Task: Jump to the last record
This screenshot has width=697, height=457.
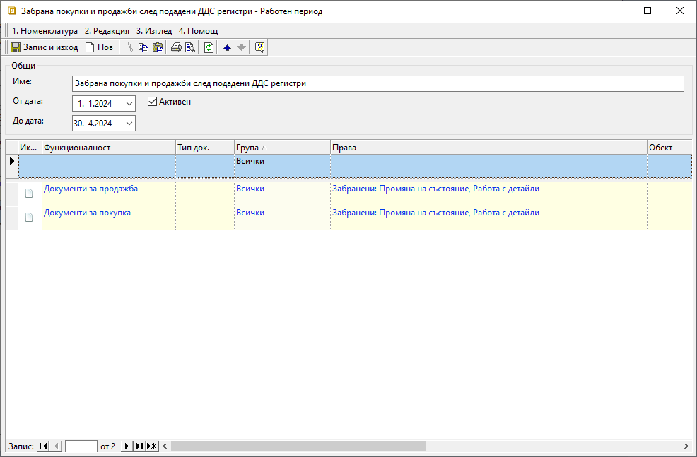Action: coord(139,446)
